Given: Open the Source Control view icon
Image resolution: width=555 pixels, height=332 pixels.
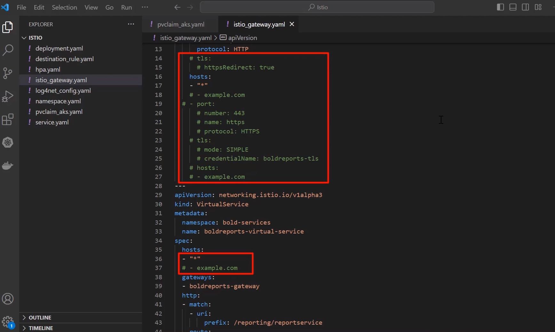Looking at the screenshot, I should click(x=8, y=73).
